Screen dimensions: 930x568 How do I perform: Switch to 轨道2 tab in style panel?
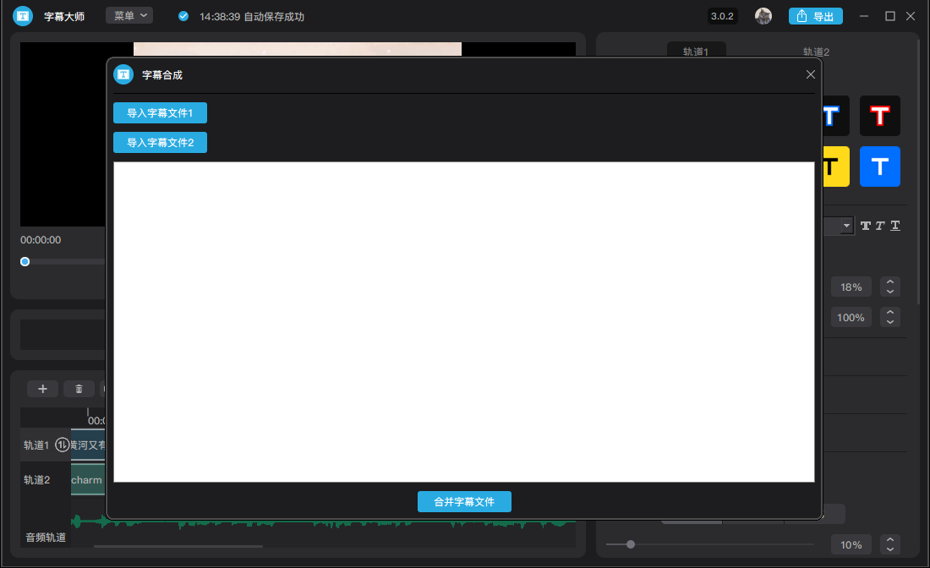[816, 52]
